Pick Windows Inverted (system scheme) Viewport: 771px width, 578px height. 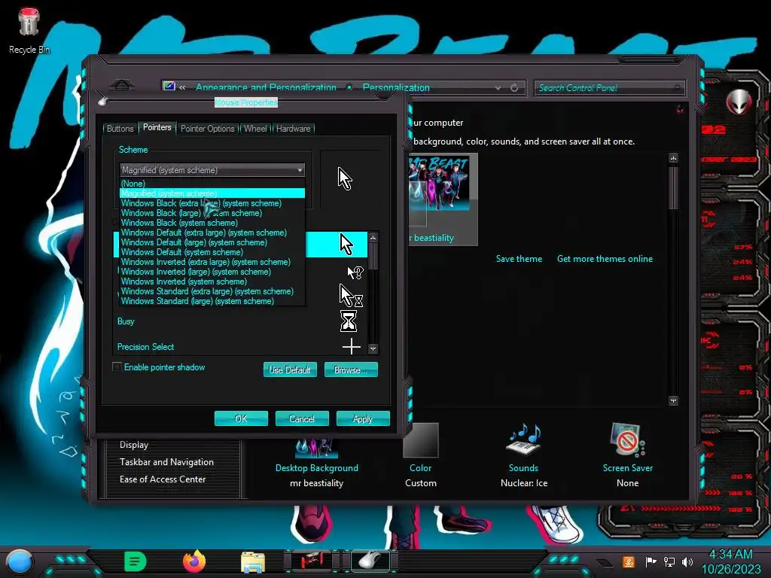212,281
